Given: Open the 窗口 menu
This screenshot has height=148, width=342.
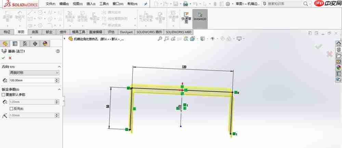Looking at the screenshot, I should pyautogui.click(x=118, y=4).
